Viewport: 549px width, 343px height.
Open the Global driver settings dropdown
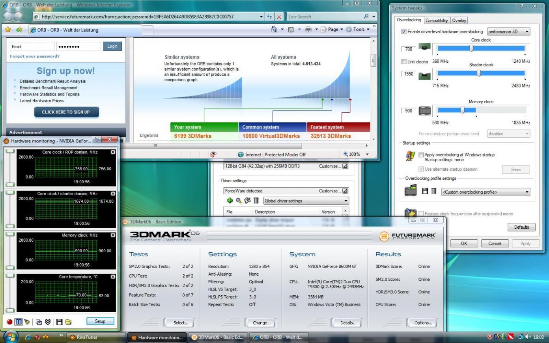click(x=306, y=201)
